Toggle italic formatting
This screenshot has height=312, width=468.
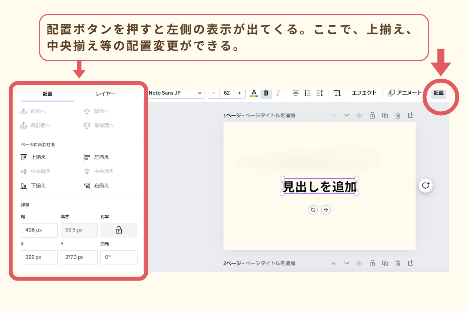pyautogui.click(x=278, y=93)
